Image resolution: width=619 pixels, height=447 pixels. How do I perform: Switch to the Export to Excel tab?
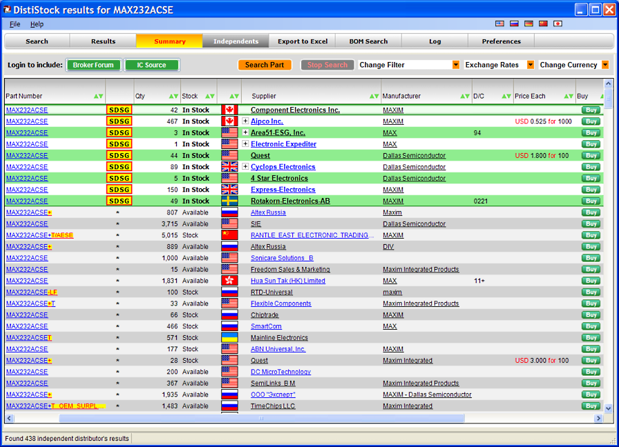coord(303,41)
